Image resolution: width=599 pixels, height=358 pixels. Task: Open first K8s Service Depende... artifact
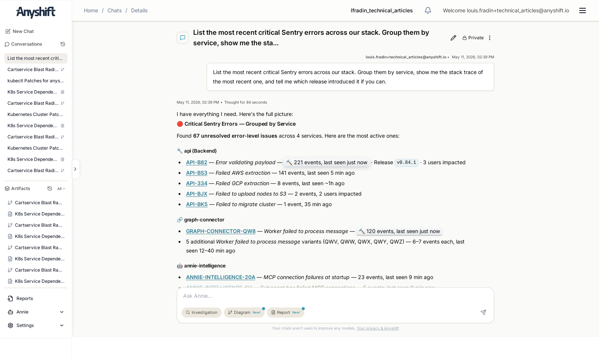(36, 214)
